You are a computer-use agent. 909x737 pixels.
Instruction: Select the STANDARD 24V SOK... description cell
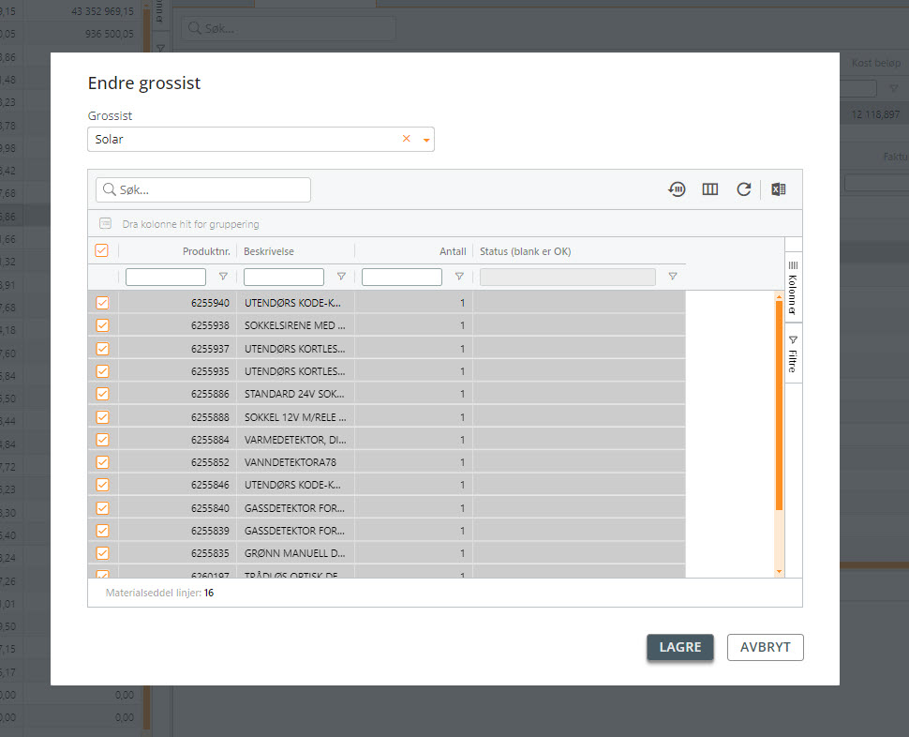[x=295, y=394]
